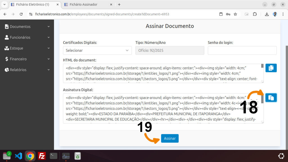Open the Chrome profile avatar
Image resolution: width=288 pixels, height=162 pixels.
point(275,14)
